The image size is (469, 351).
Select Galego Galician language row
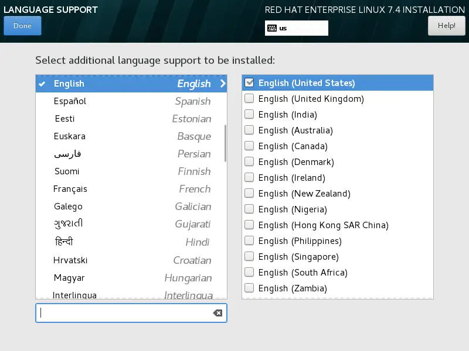click(131, 207)
